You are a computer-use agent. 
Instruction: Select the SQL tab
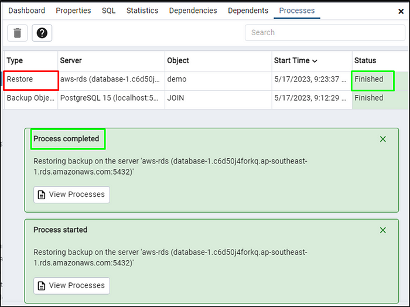coord(108,11)
